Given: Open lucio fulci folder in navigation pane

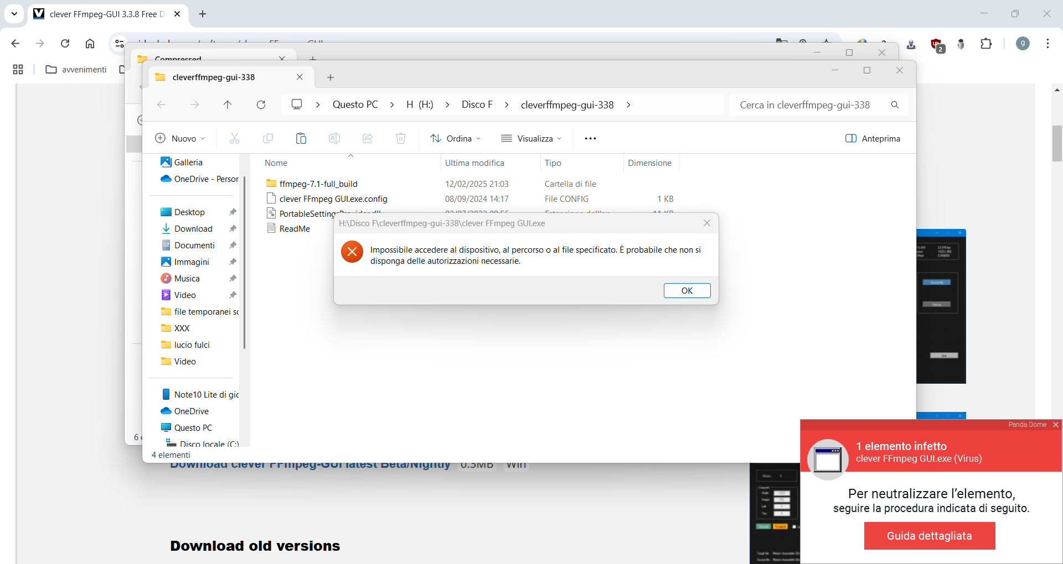Looking at the screenshot, I should coord(192,345).
